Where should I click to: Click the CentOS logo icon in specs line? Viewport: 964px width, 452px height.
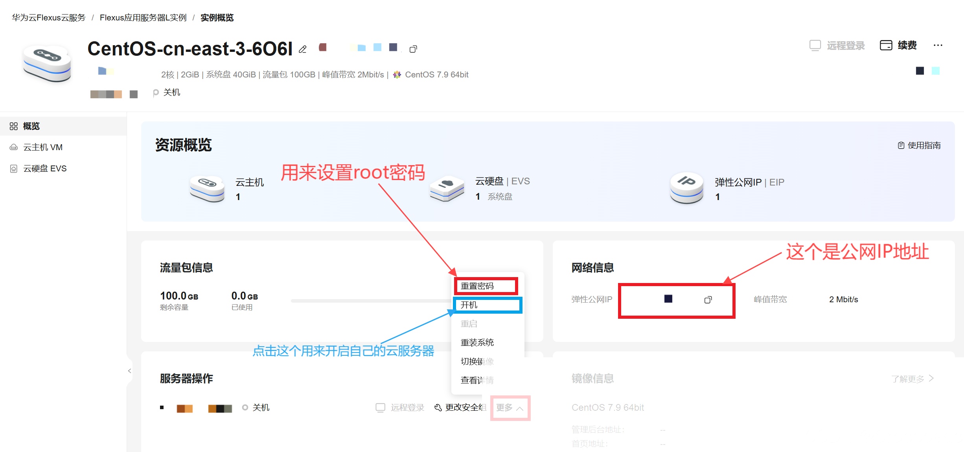click(x=397, y=75)
